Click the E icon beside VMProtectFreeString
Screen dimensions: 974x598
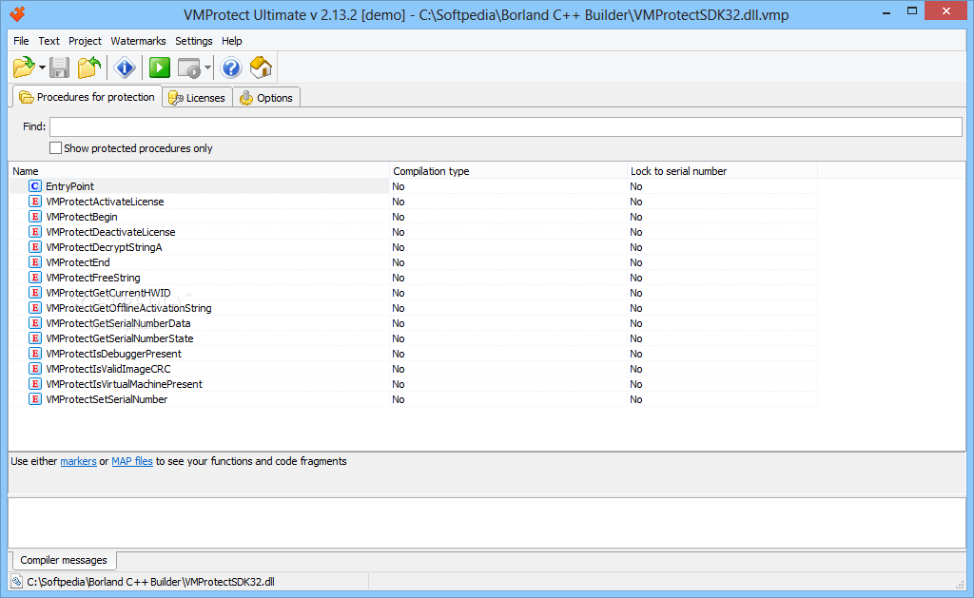35,277
